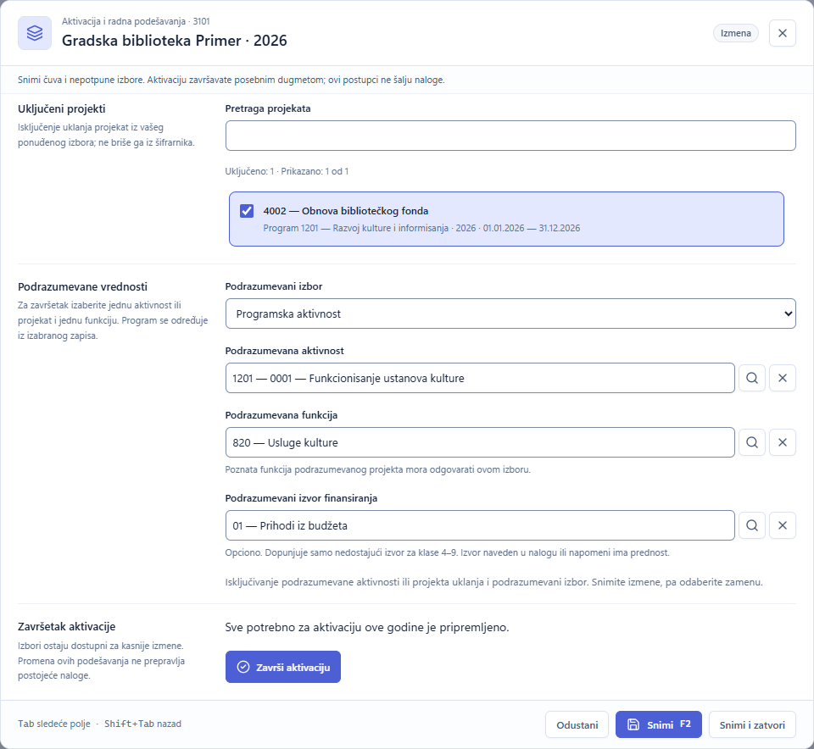Open the Podrazumevani izbor dropdown
This screenshot has width=814, height=749.
coord(510,313)
